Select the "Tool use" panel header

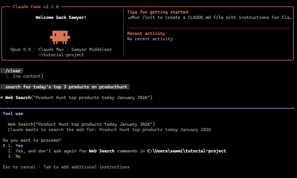13,114
